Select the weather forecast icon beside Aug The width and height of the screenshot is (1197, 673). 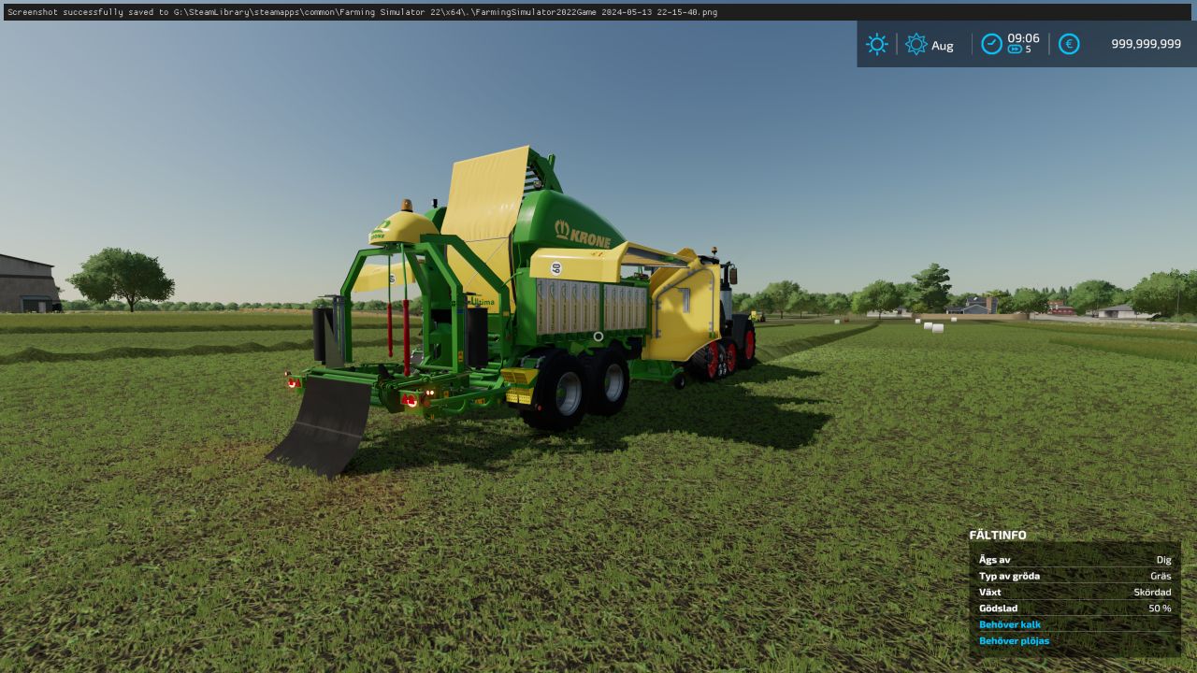(x=916, y=44)
